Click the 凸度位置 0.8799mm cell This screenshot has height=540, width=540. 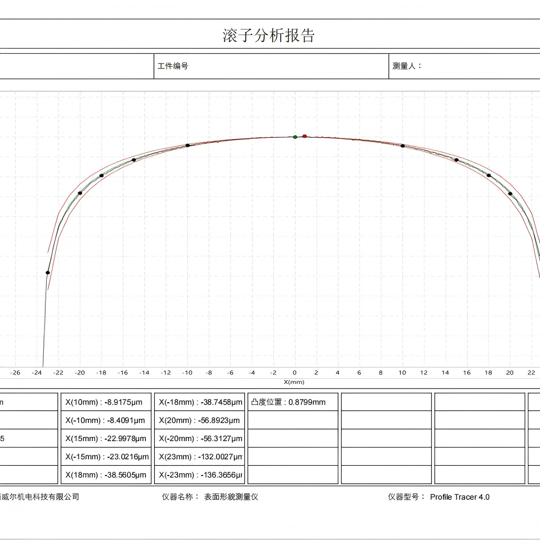tap(293, 402)
